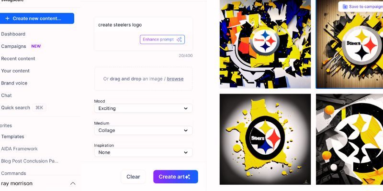The width and height of the screenshot is (383, 191).
Task: Select the bottom-left yellow splatter logo image
Action: click(x=265, y=139)
